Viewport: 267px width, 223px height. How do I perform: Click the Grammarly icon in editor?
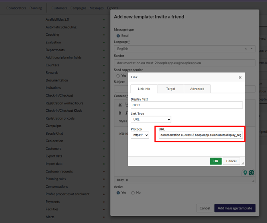pos(251,173)
